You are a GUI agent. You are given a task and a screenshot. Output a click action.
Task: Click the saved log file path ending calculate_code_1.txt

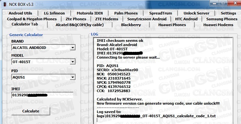tap(156, 116)
